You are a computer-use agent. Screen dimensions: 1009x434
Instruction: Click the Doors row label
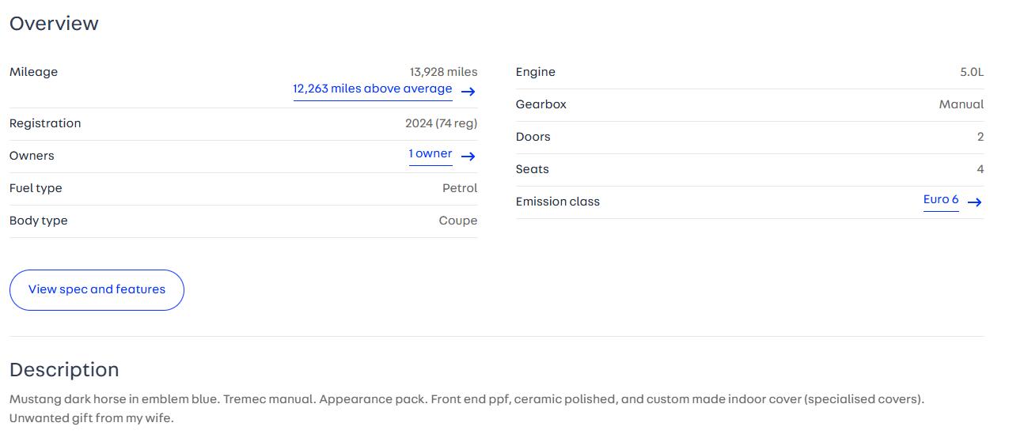(x=533, y=137)
